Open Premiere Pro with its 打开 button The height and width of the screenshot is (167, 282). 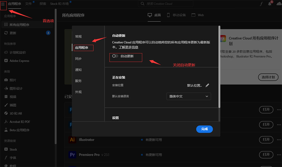(266, 155)
